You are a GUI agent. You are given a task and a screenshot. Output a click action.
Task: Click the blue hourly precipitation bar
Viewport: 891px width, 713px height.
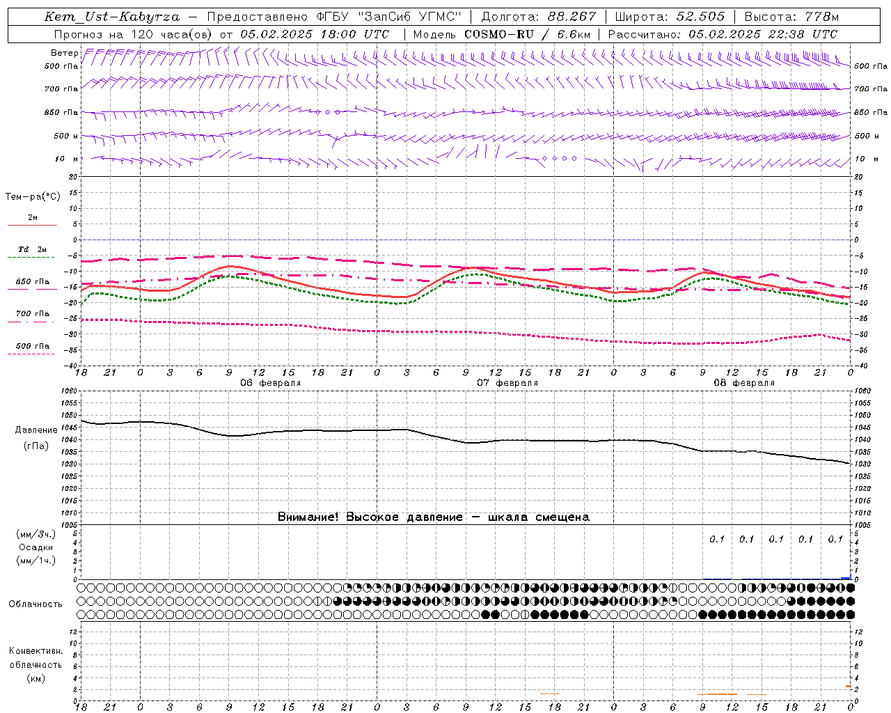tap(846, 578)
